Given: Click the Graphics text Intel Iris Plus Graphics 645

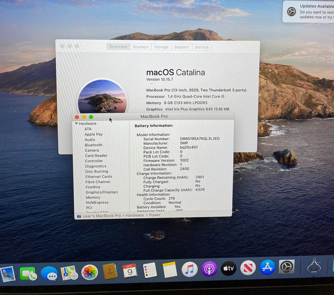Looking at the screenshot, I should click(197, 109).
